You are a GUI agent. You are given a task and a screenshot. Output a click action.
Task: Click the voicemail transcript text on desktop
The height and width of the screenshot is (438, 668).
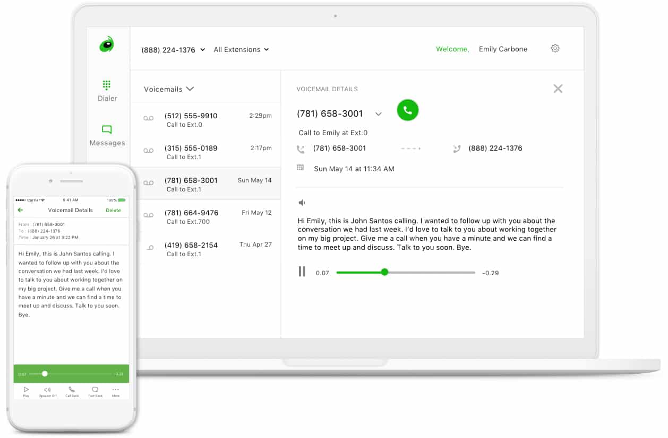[x=427, y=234]
